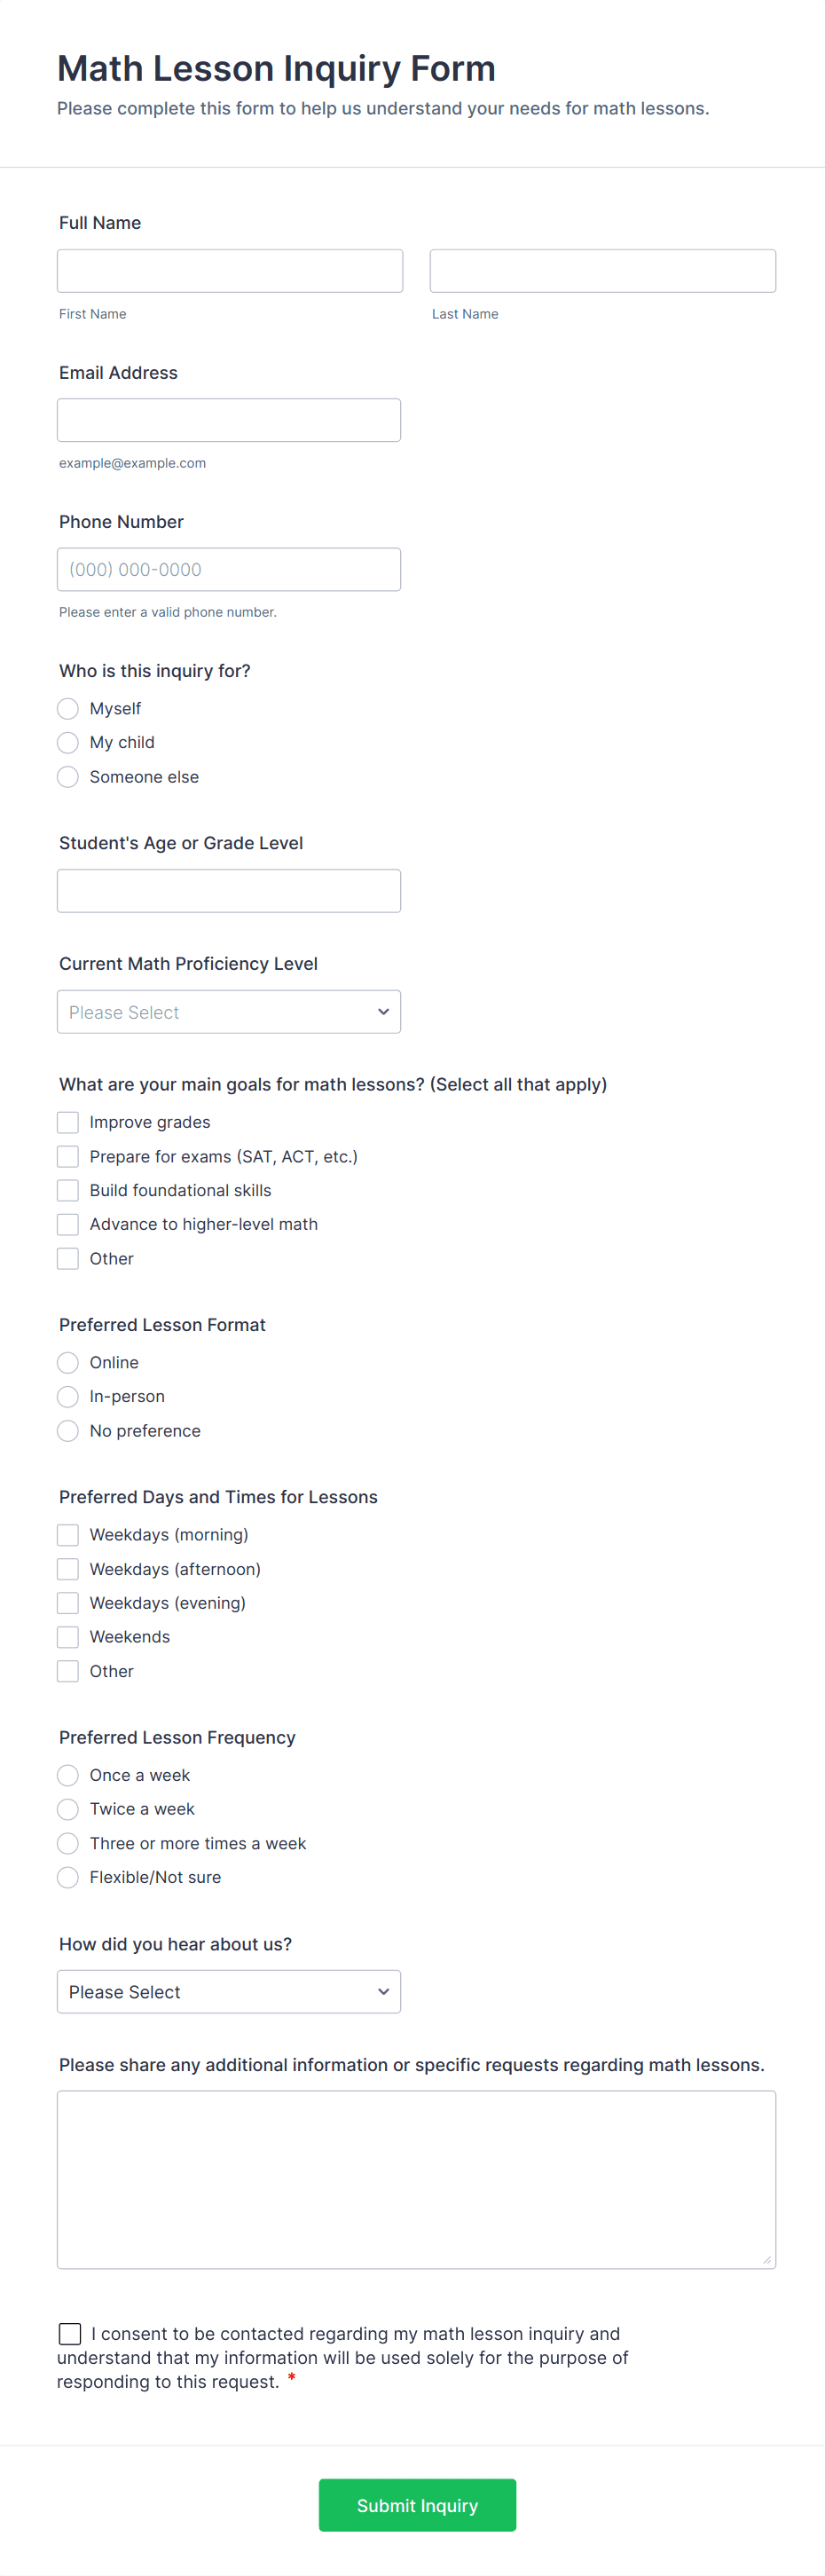Select the "Myself" inquiry option
This screenshot has width=825, height=2576.
tap(67, 708)
